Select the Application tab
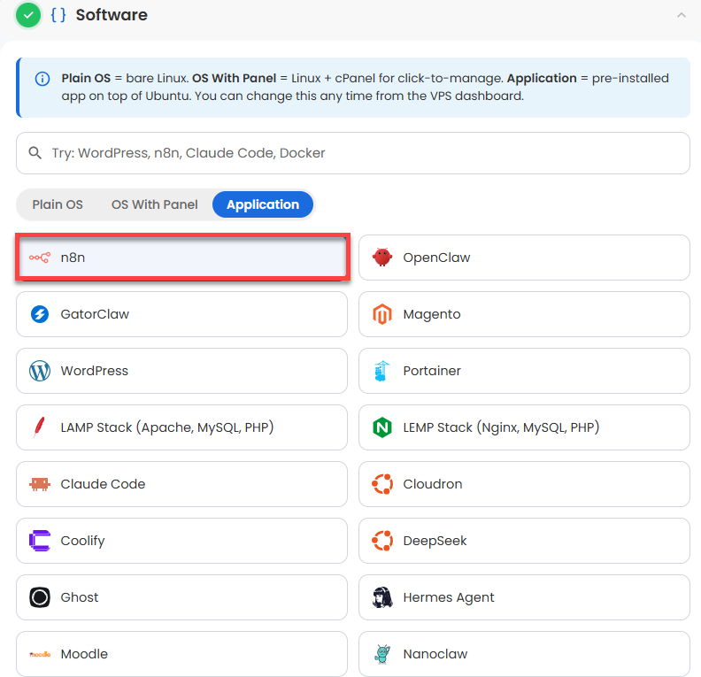Viewport: 701px width, 677px height. click(263, 204)
